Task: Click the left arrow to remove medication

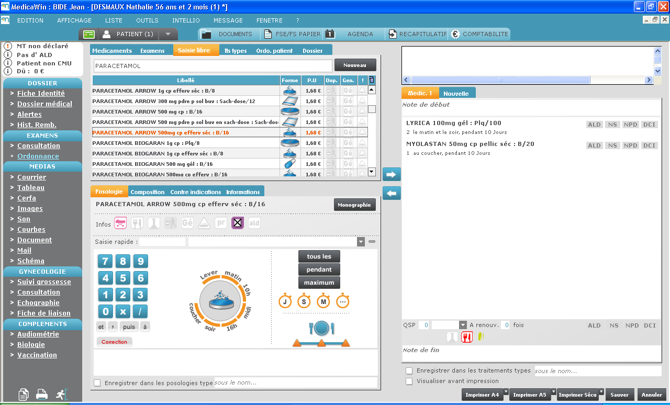Action: (x=392, y=193)
